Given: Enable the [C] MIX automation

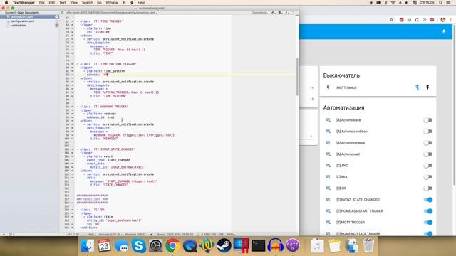Looking at the screenshot, I should coord(427,177).
